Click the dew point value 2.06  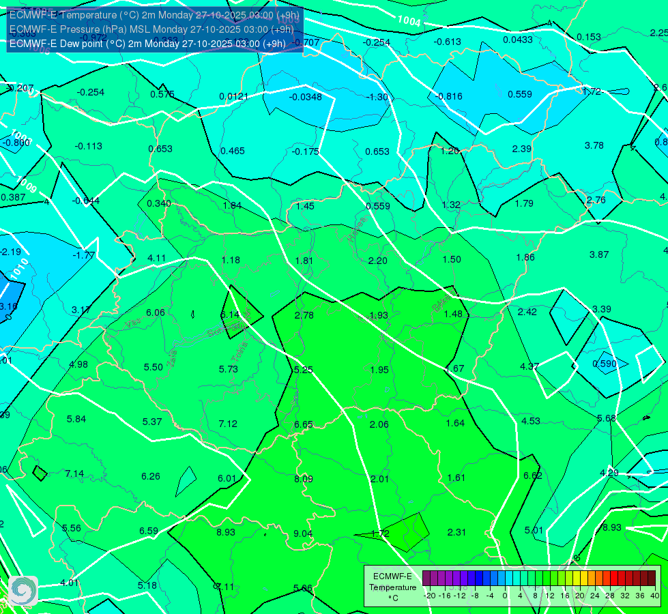[x=379, y=424]
